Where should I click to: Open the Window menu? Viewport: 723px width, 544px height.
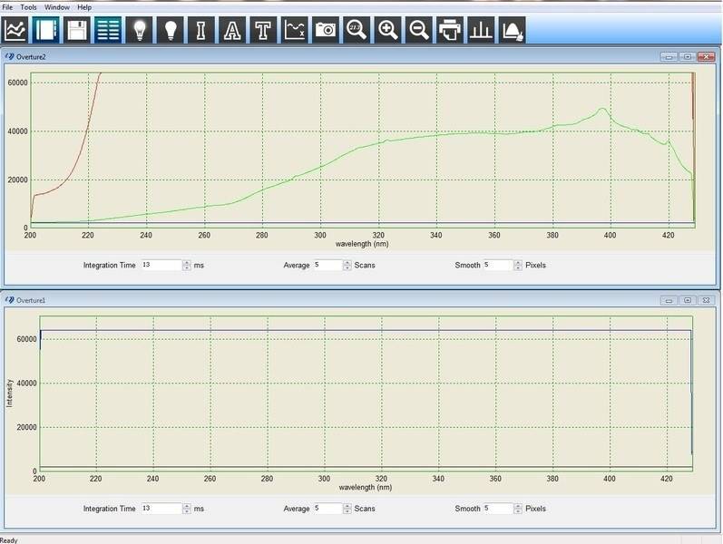56,6
